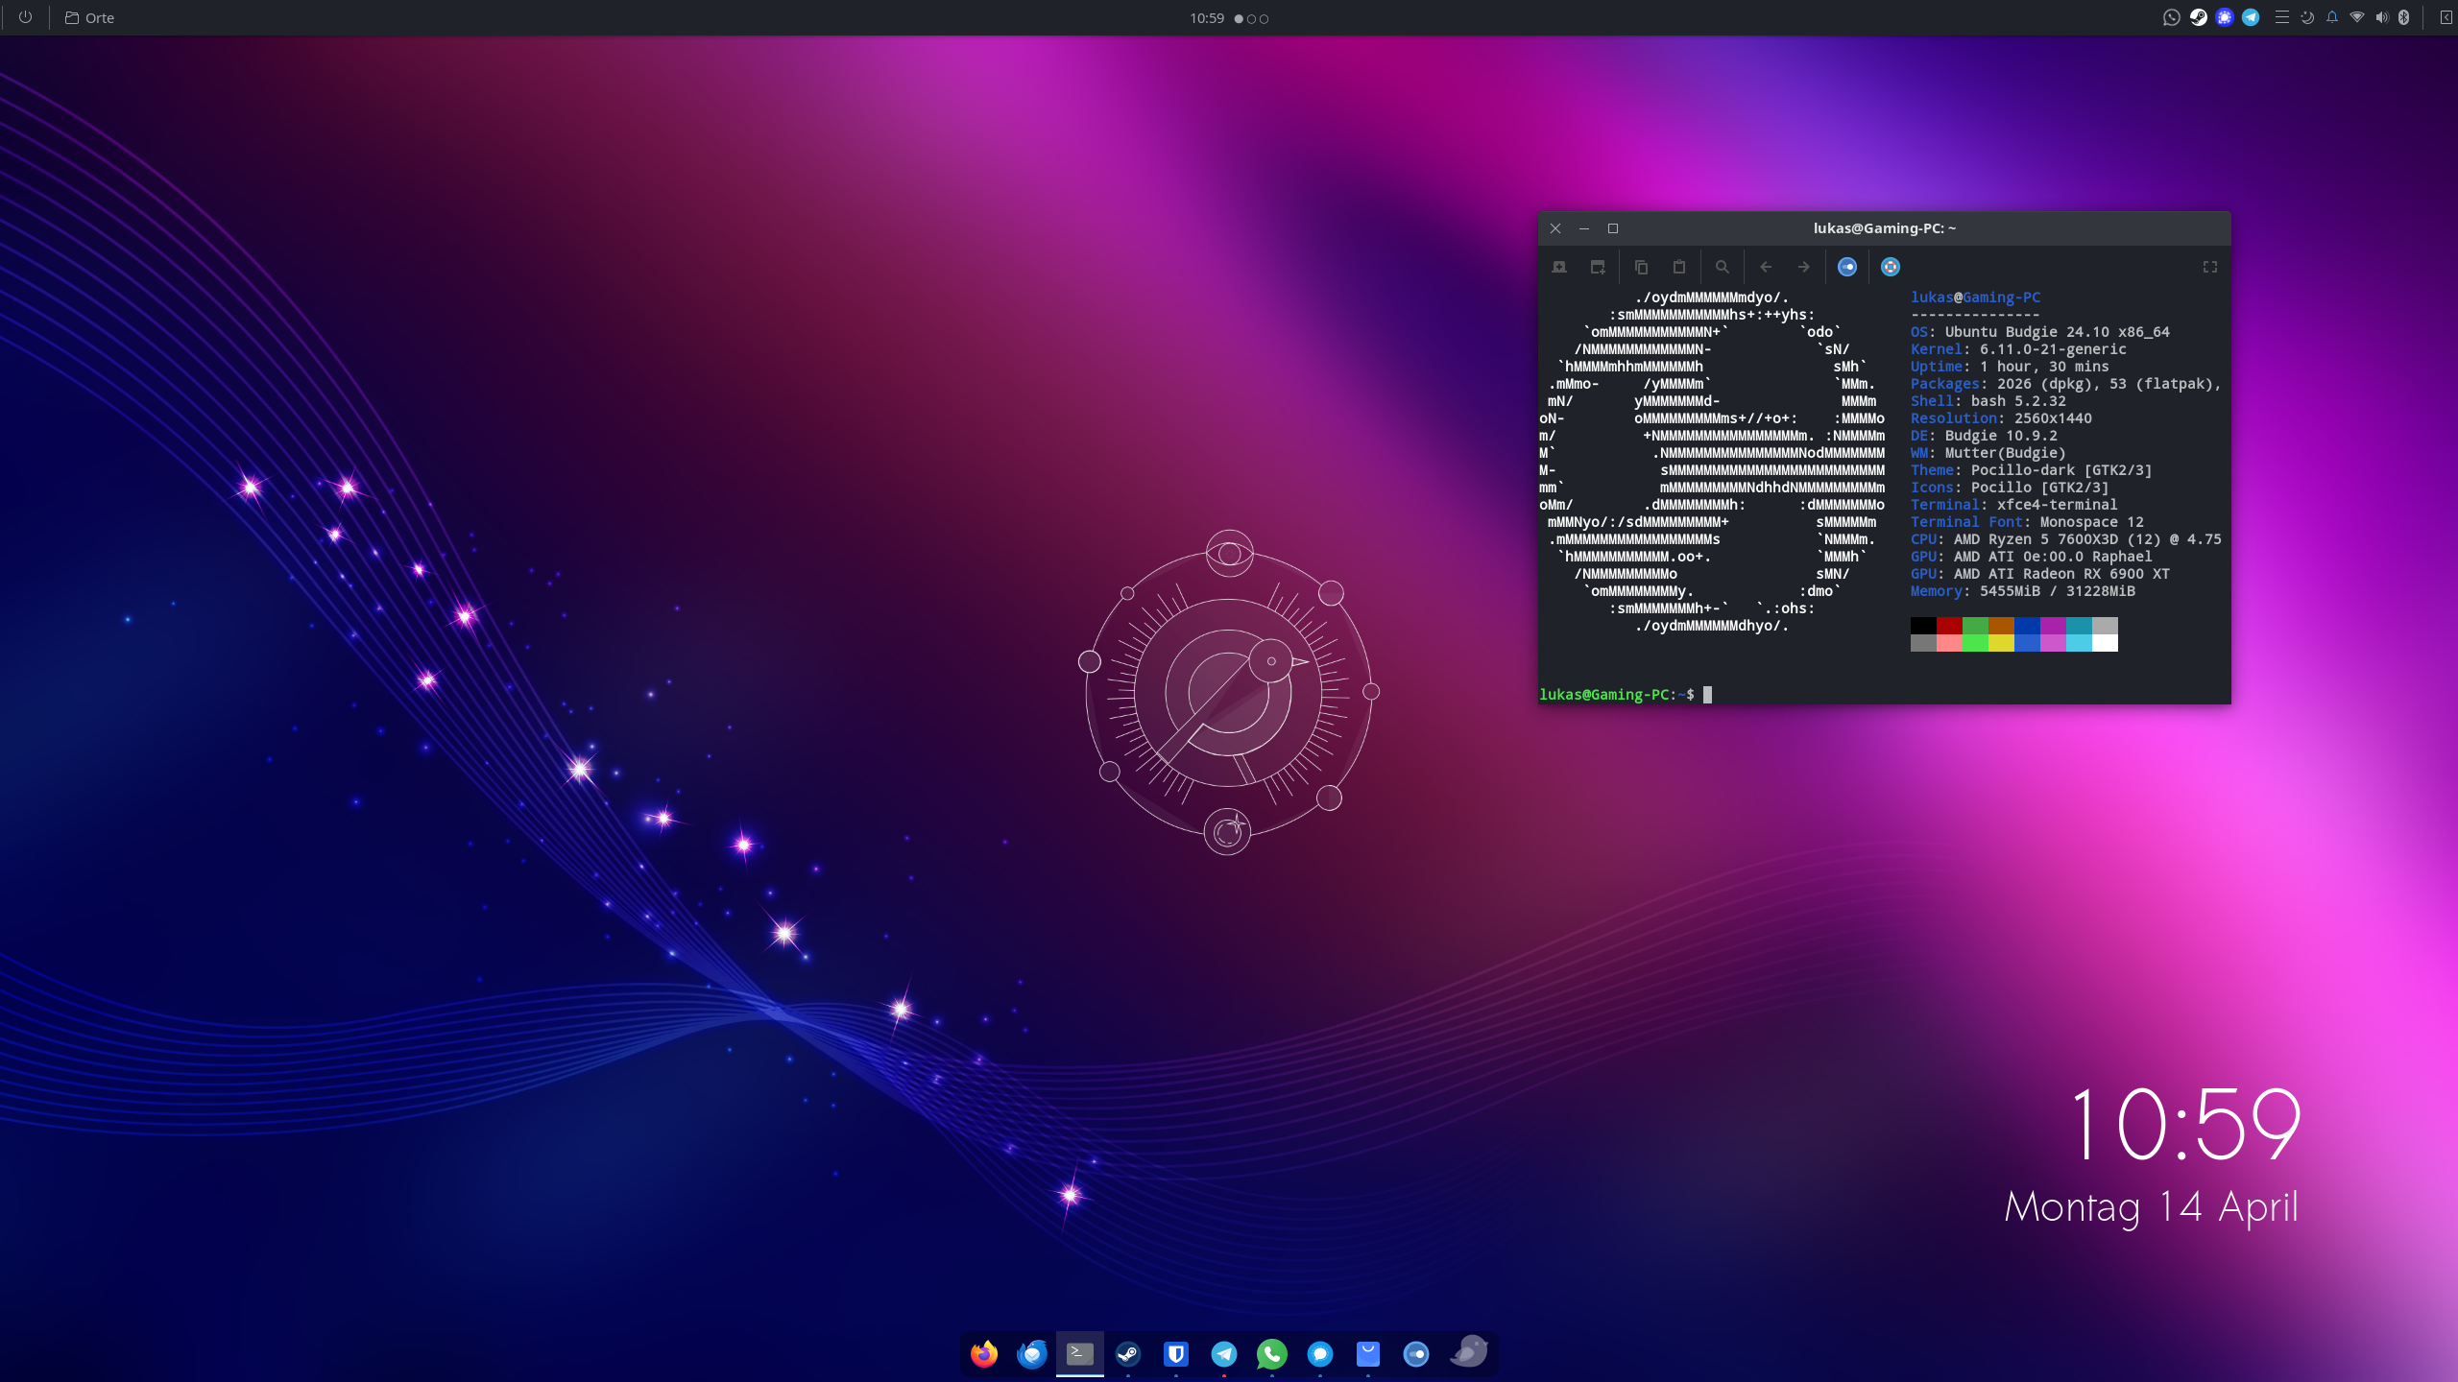2458x1382 pixels.
Task: Open terminal help lifebuoy icon
Action: click(x=1891, y=267)
